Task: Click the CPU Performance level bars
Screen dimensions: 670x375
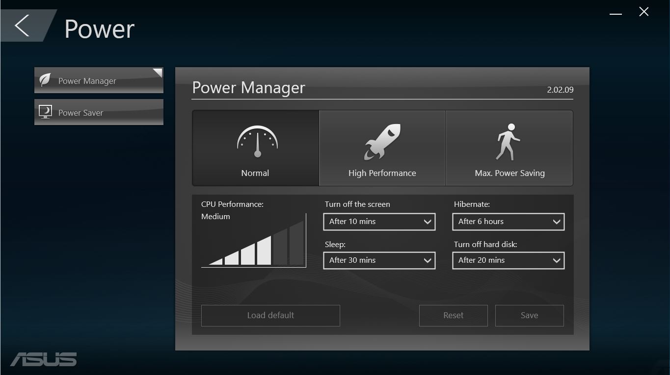Action: 255,243
